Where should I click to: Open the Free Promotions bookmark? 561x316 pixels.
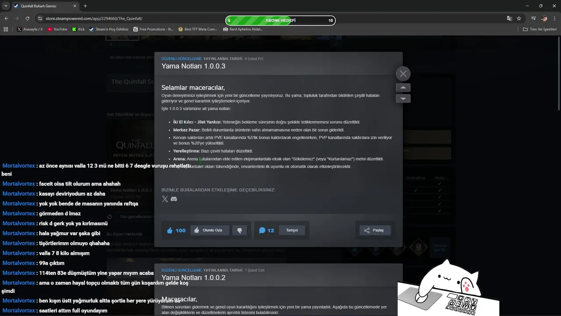(x=153, y=29)
